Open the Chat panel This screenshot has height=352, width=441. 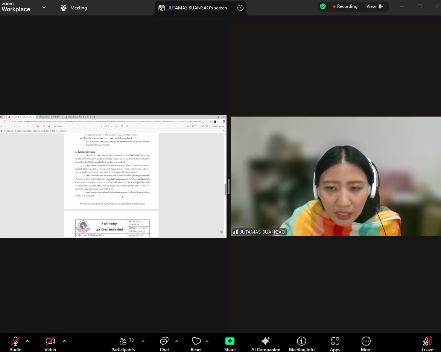pyautogui.click(x=164, y=341)
